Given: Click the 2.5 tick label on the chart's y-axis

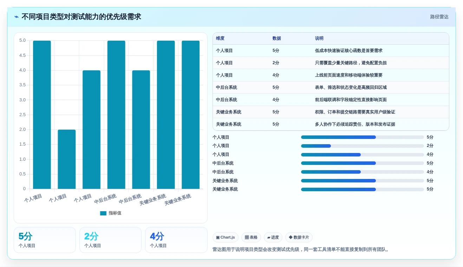Looking at the screenshot, I should pos(22,115).
